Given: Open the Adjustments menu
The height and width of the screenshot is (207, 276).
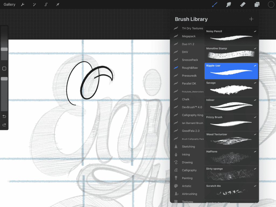Looking at the screenshot, I should [x=34, y=4].
